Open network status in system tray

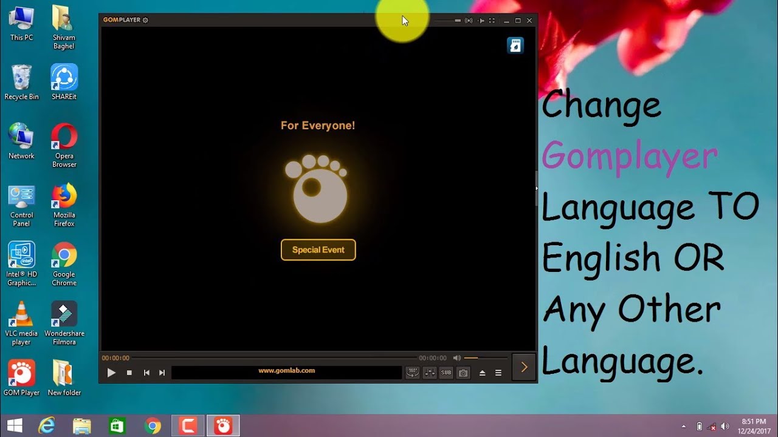coord(712,426)
